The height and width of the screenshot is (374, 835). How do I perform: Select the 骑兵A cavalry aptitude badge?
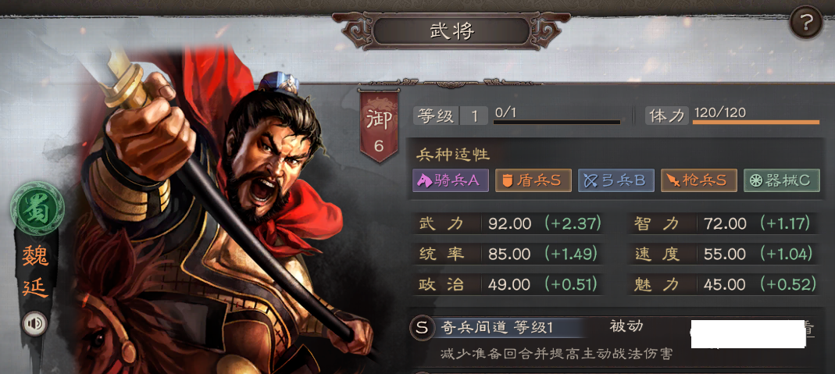pos(451,181)
